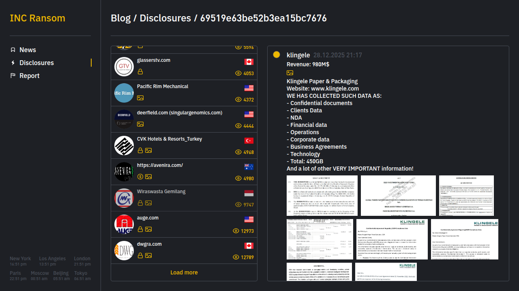Viewport: 519px width, 291px height.
Task: Open the Loan Agreement document thumbnail
Action: [x=322, y=196]
